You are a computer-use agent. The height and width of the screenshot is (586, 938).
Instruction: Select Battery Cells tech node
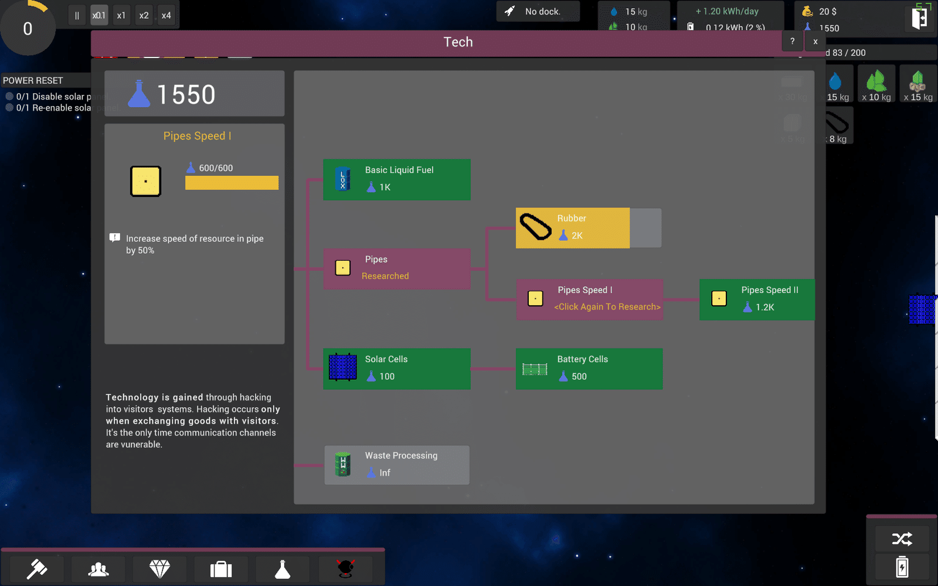click(x=589, y=369)
